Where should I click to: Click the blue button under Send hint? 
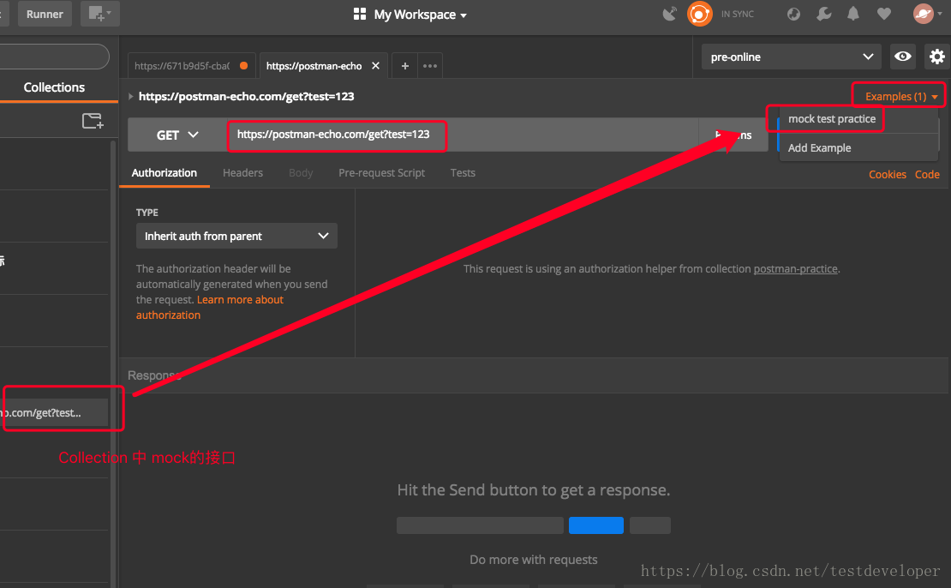coord(595,525)
